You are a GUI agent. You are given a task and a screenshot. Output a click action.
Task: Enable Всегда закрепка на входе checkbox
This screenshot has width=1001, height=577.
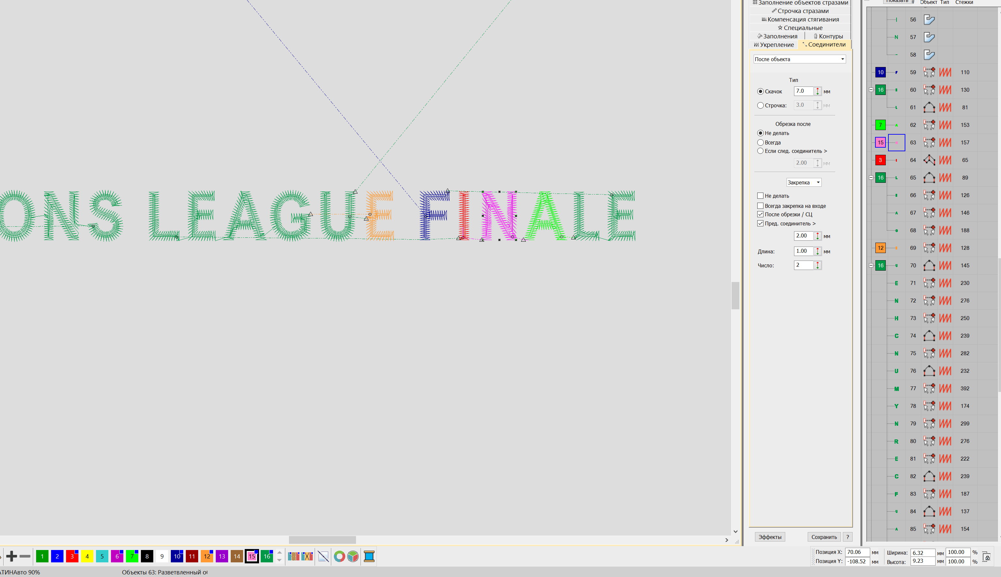(761, 206)
